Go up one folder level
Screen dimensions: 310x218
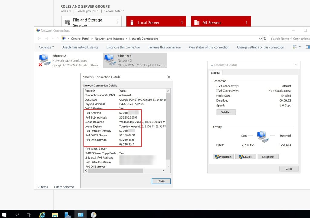(58, 39)
